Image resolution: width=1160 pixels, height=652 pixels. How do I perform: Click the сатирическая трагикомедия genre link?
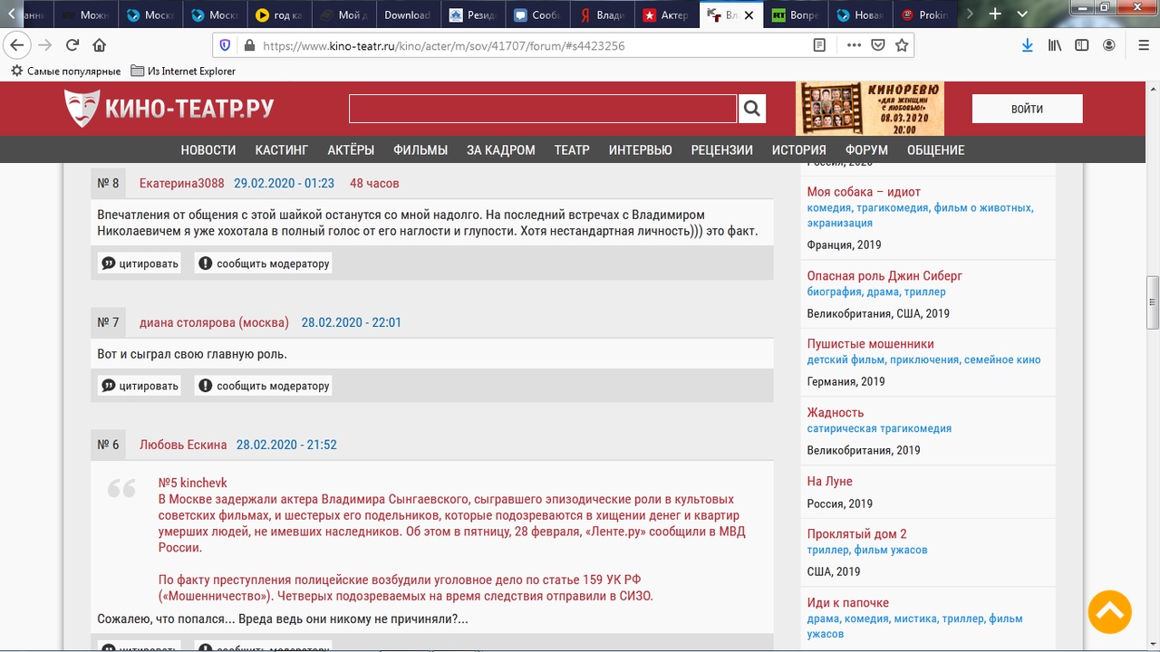[x=879, y=429]
